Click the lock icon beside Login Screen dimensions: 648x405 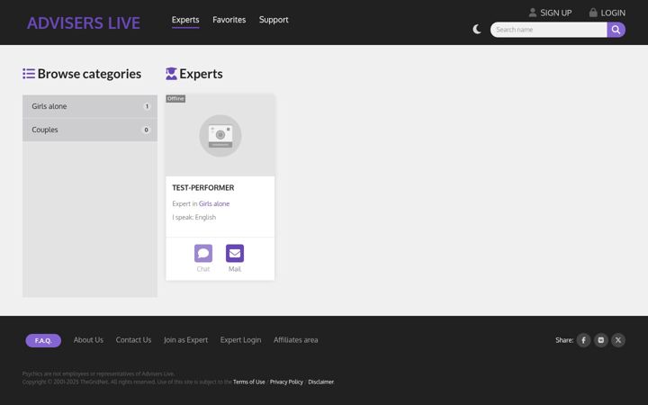tap(593, 13)
